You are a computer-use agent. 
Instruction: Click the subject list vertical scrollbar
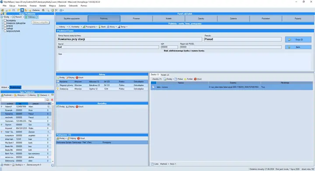click(x=53, y=133)
